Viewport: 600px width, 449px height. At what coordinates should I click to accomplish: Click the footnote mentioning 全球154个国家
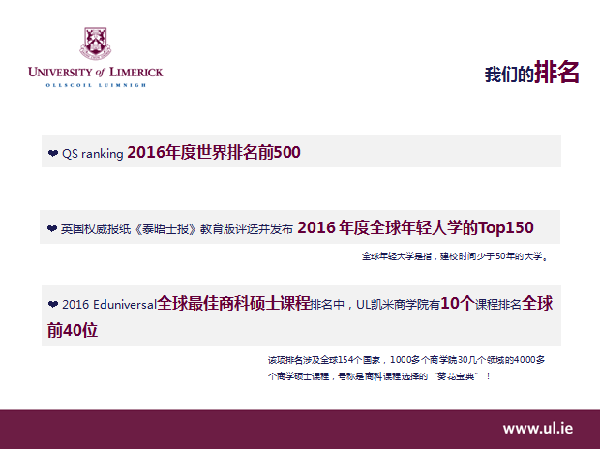pos(406,360)
